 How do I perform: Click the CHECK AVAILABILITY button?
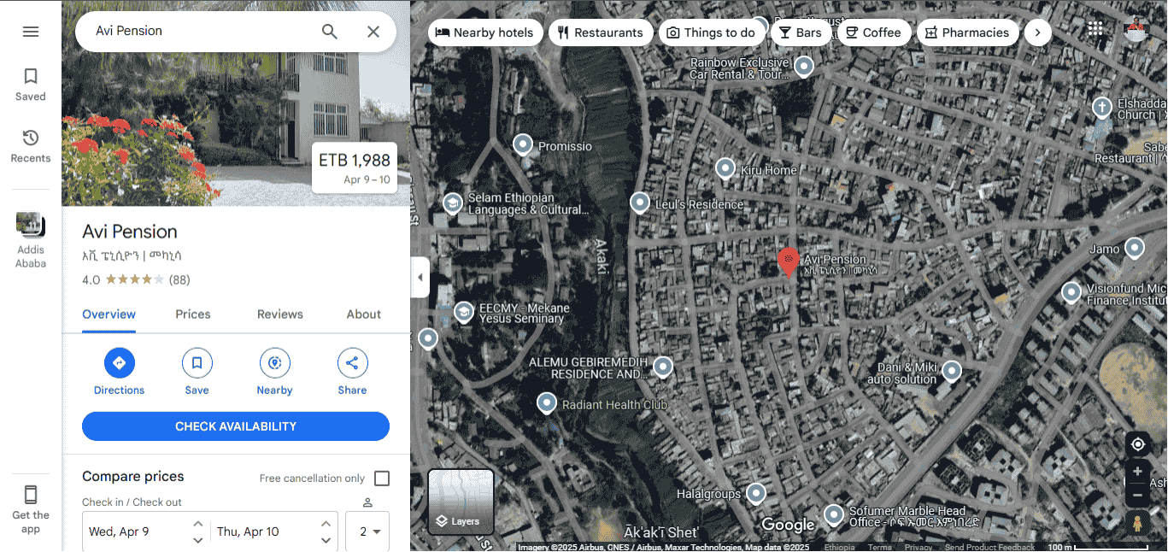(x=236, y=426)
